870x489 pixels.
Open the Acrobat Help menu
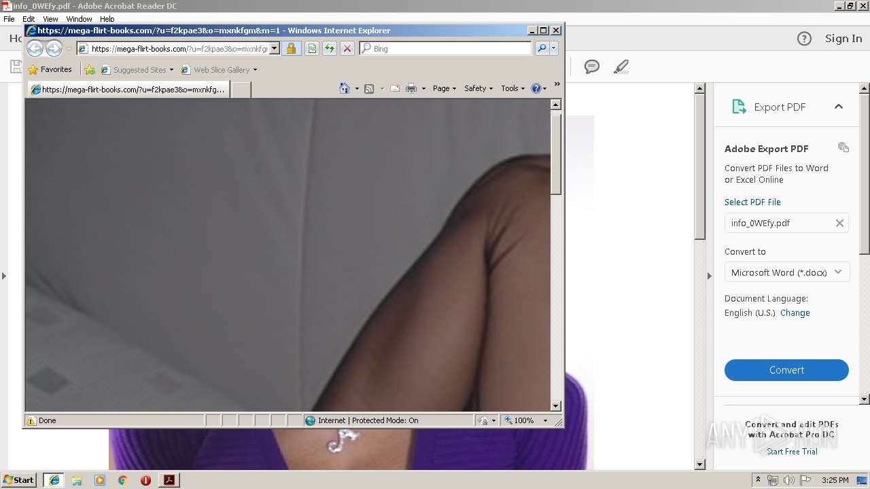tap(107, 19)
